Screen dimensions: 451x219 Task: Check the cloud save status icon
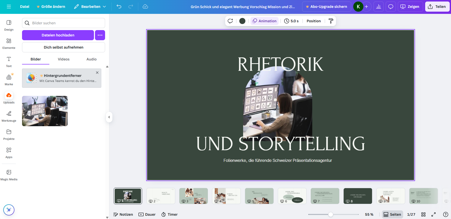[x=145, y=7]
